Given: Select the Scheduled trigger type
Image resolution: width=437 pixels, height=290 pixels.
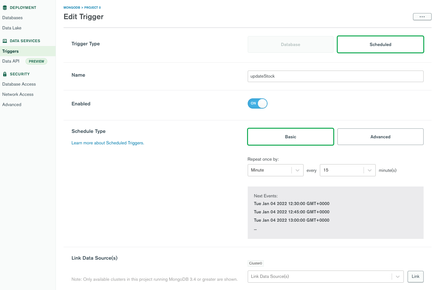Looking at the screenshot, I should (x=380, y=44).
